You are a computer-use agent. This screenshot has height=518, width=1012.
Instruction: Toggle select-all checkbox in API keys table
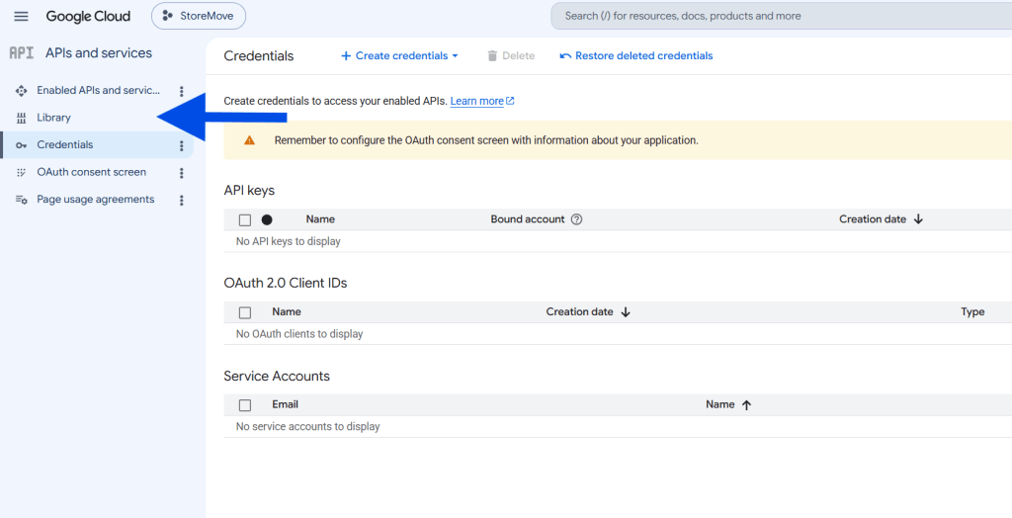245,220
